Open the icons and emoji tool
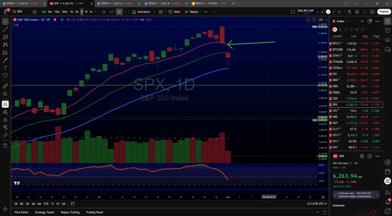Screen dimensions: 392x216 coord(5,75)
